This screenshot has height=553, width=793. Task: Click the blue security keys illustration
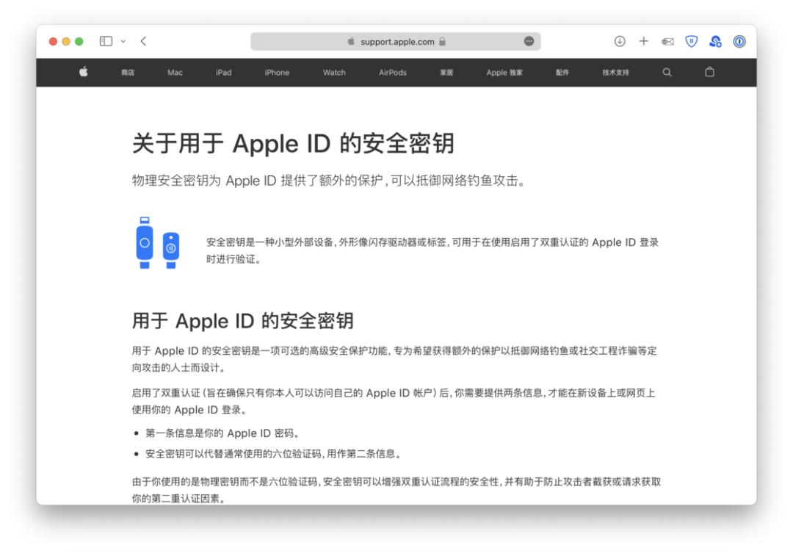click(157, 243)
